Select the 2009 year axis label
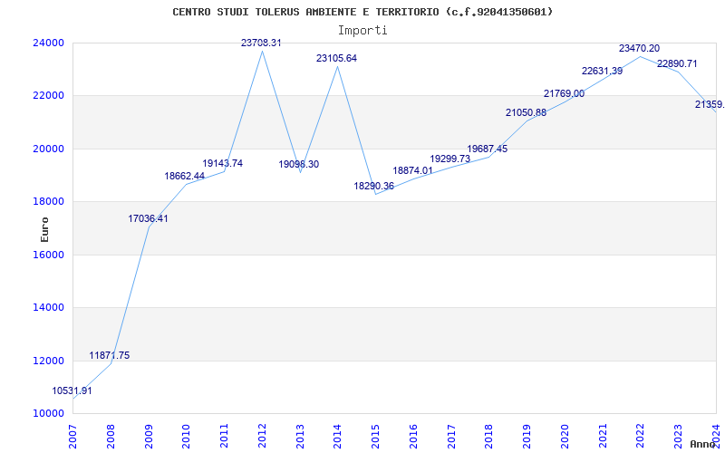The height and width of the screenshot is (453, 725). click(x=149, y=437)
